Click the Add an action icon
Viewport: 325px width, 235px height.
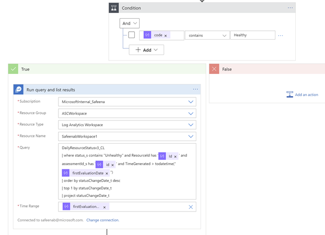click(x=290, y=95)
